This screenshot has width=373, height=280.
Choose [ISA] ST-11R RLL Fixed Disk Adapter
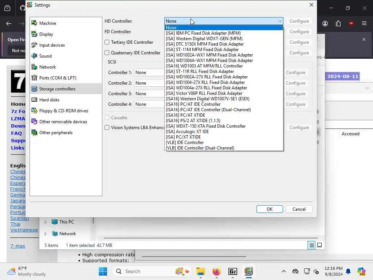(224, 71)
